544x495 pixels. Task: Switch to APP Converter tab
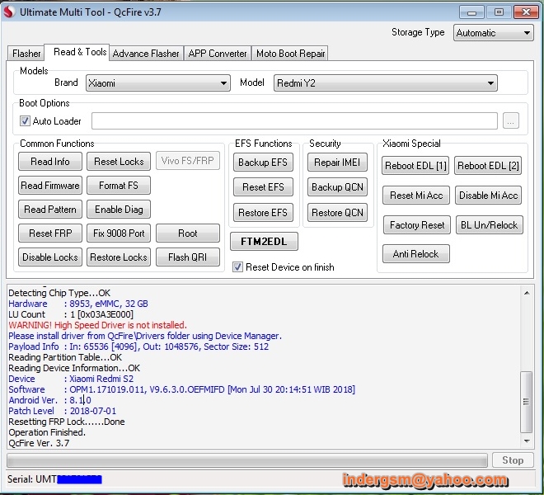218,54
